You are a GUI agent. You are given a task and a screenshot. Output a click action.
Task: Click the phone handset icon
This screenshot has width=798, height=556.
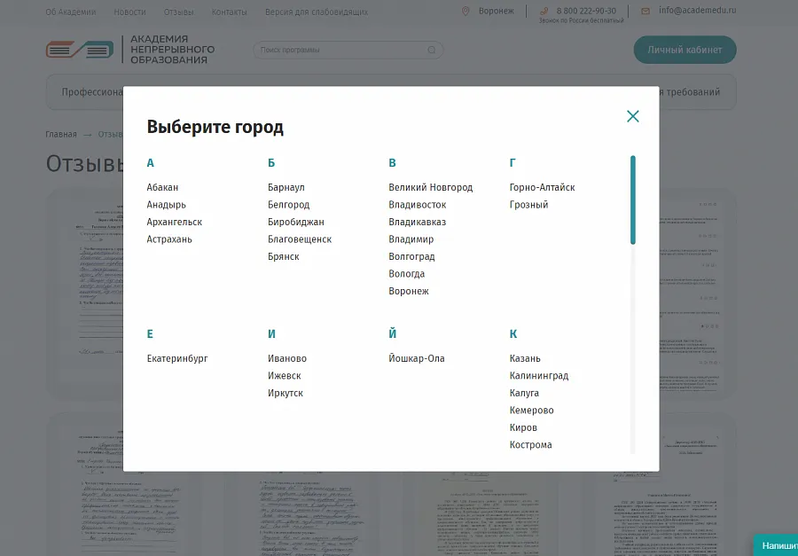point(544,11)
